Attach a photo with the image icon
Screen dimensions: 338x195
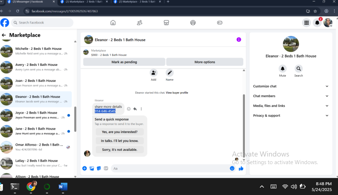click(x=92, y=168)
